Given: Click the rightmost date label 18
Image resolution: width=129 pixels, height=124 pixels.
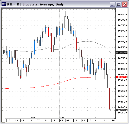Looking at the screenshot, I should pyautogui.click(x=113, y=120).
